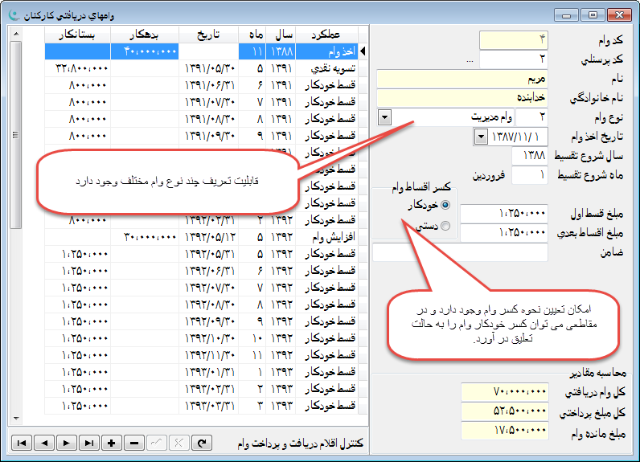Image resolution: width=640 pixels, height=462 pixels.
Task: Click the ellipsis lookup beside كد پرسنلي
Action: [x=470, y=61]
